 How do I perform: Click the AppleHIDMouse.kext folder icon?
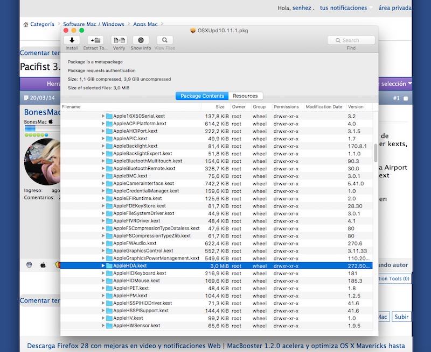[x=109, y=281]
